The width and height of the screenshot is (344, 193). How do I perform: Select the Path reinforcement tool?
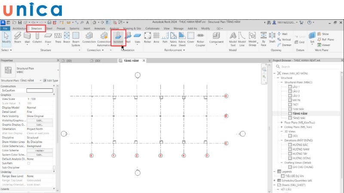(x=165, y=38)
